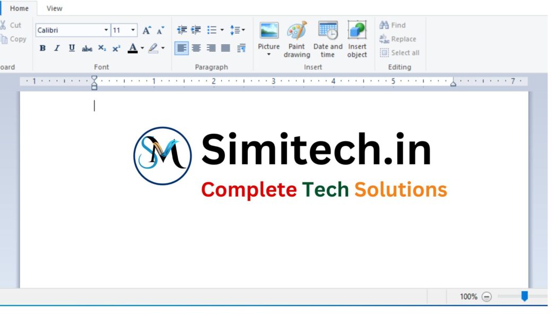Apply strikethrough formatting

click(x=86, y=48)
